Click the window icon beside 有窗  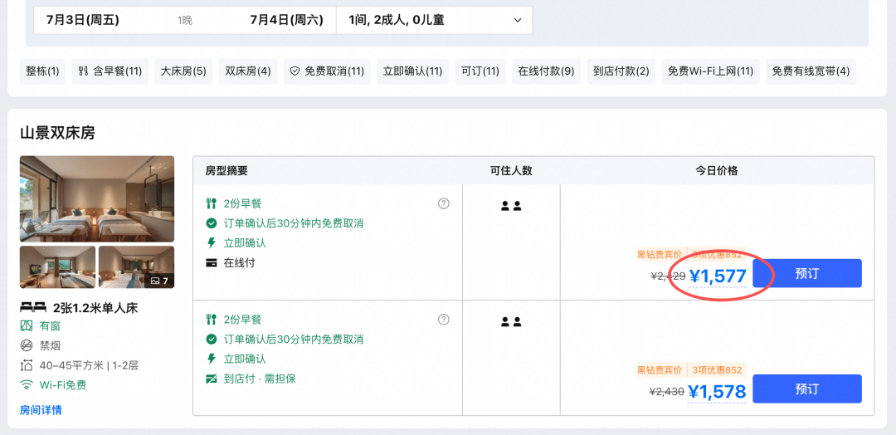coord(27,326)
